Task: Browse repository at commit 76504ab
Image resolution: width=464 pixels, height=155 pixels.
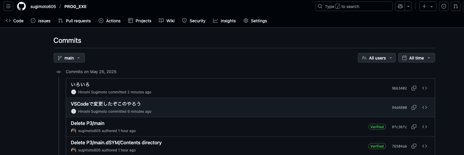Action: tap(425, 146)
